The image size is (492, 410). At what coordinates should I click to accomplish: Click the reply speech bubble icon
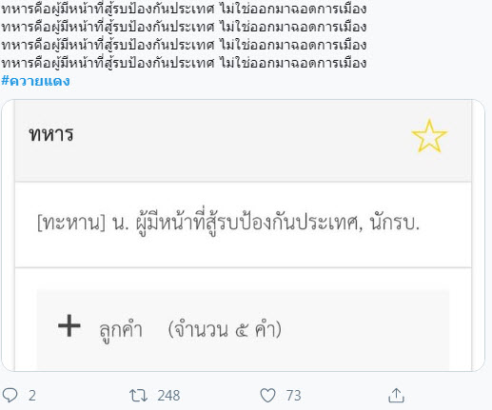coord(10,396)
